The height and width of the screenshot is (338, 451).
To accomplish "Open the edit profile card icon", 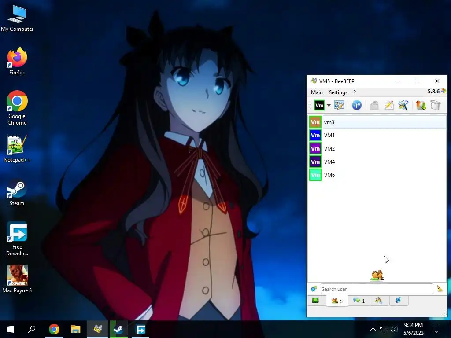I will tap(339, 105).
